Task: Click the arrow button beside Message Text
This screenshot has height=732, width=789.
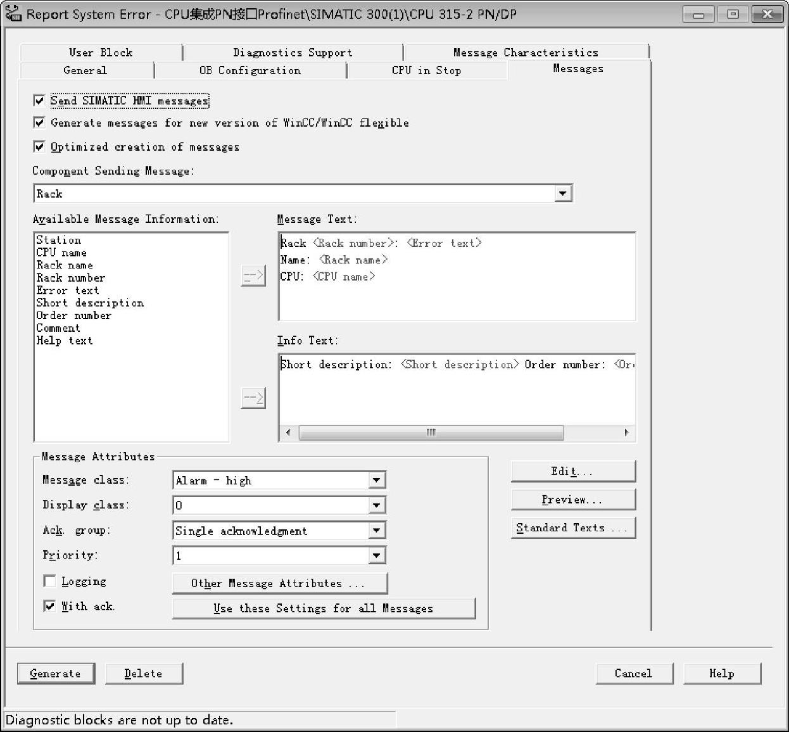Action: point(253,276)
